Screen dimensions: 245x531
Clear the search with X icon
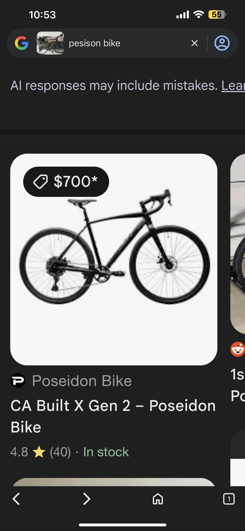coord(194,43)
